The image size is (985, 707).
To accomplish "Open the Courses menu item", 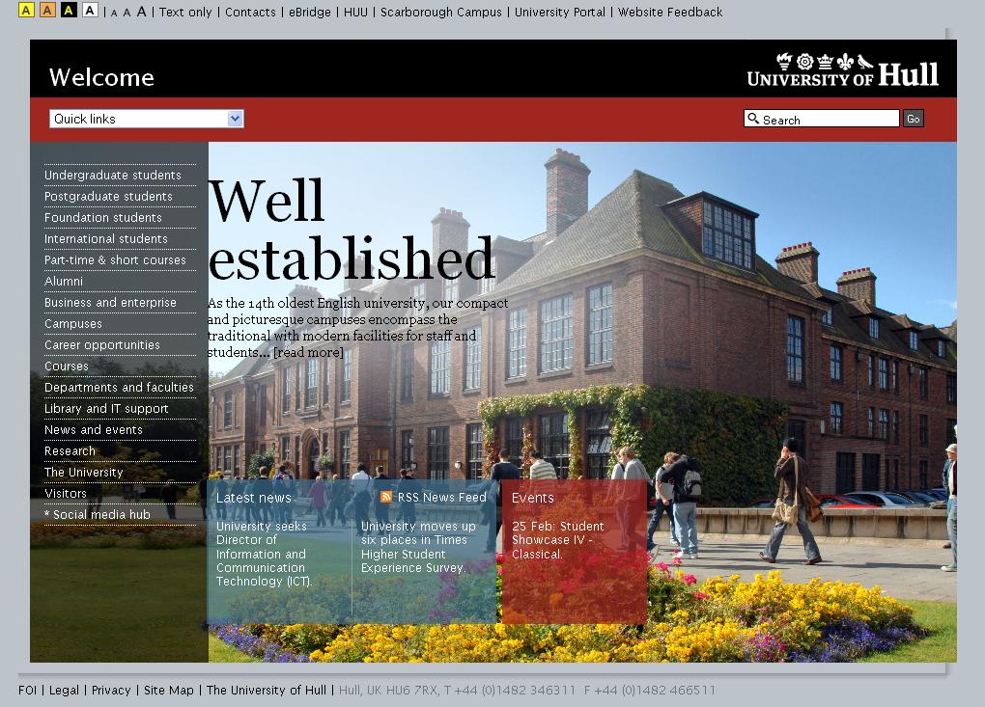I will click(x=66, y=367).
